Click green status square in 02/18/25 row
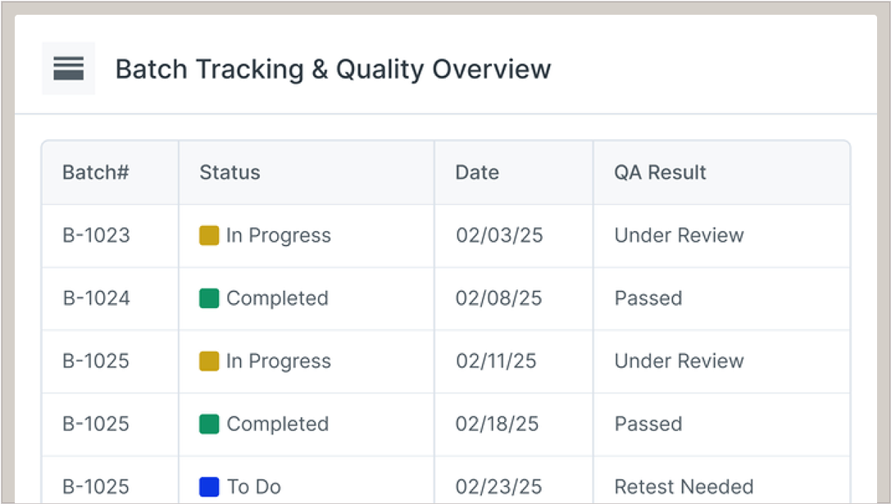The image size is (891, 504). [209, 424]
